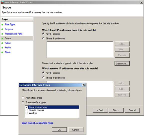Click Edit button for local IP addresses
144x135 pixels.
(122, 50)
